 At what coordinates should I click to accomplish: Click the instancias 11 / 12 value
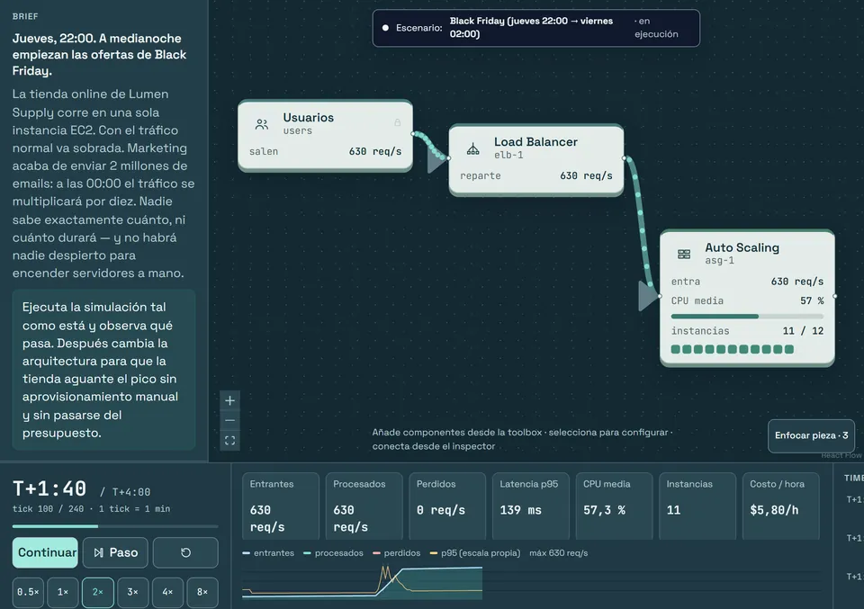click(x=803, y=331)
